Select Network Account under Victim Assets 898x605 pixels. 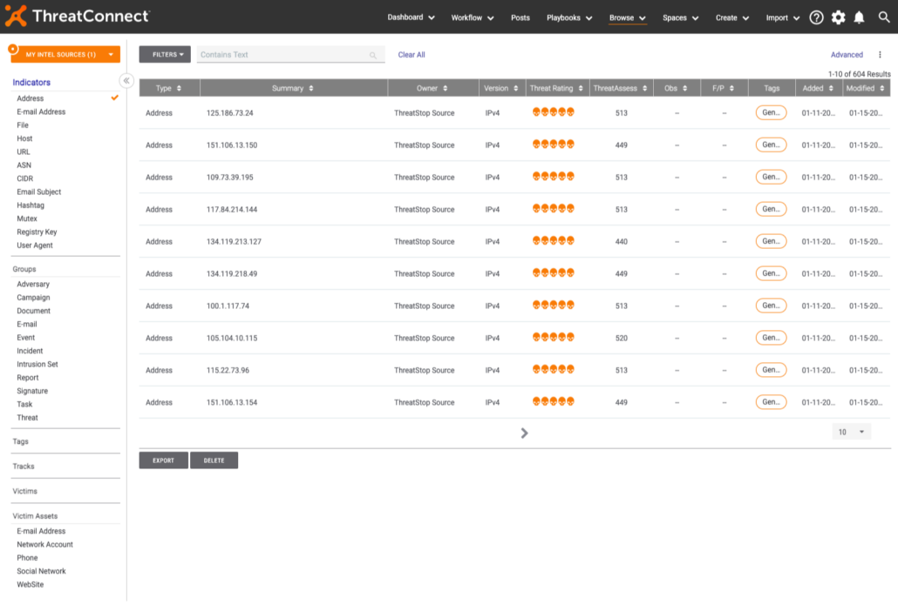pyautogui.click(x=44, y=544)
